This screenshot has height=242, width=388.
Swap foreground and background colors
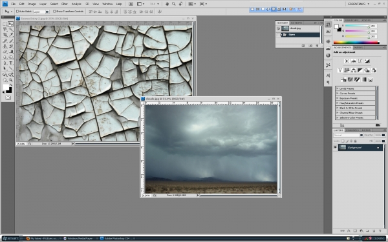tap(10, 85)
